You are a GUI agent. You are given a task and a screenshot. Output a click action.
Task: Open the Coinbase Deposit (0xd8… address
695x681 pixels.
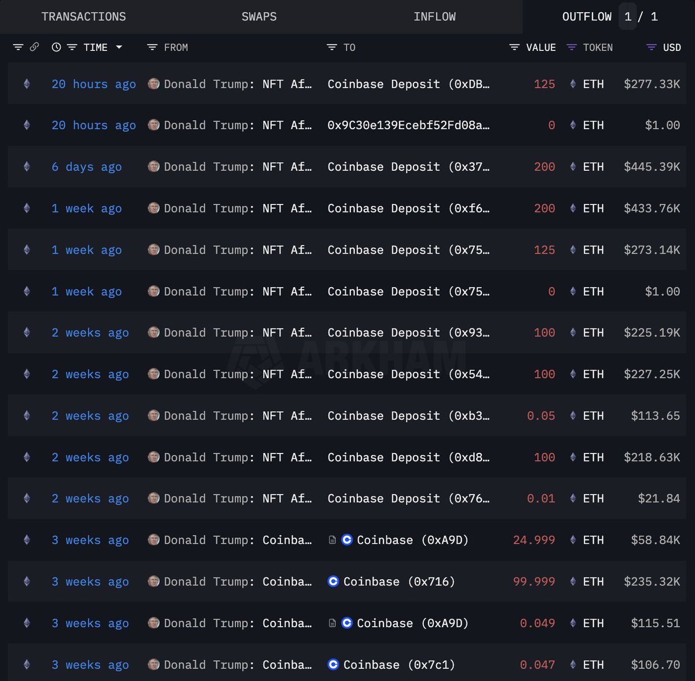click(408, 457)
